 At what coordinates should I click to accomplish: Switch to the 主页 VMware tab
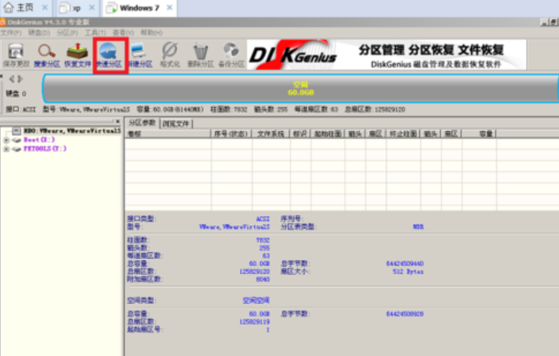[25, 8]
